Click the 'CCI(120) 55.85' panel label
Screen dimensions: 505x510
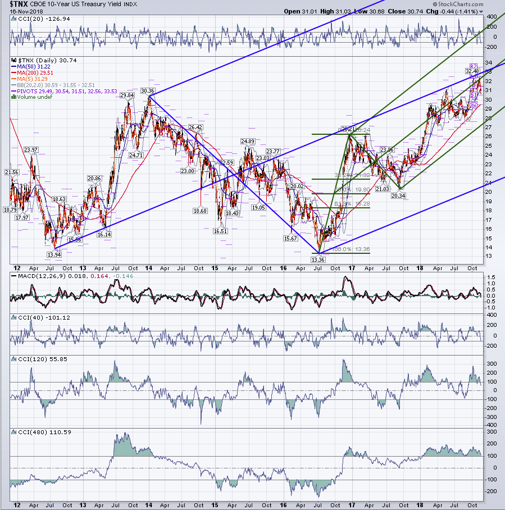43,359
